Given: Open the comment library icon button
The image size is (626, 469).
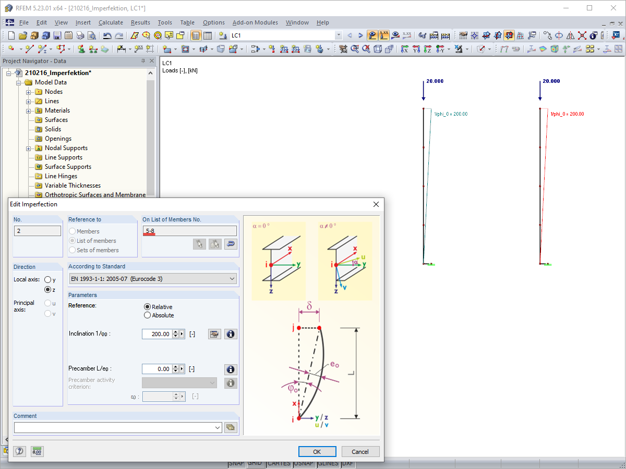Looking at the screenshot, I should point(231,427).
